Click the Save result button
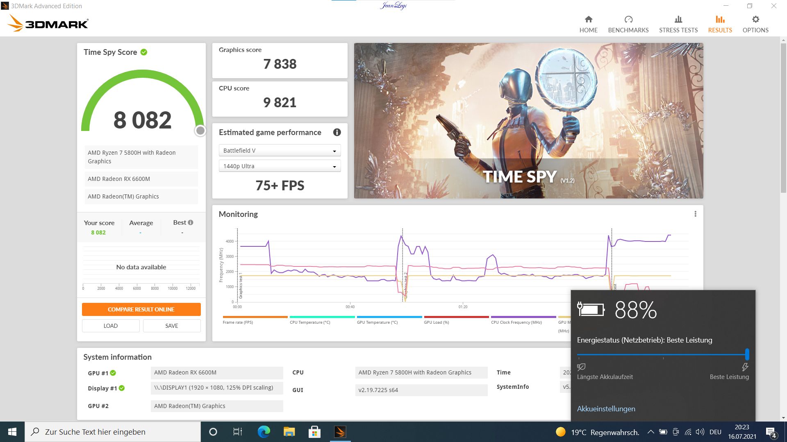This screenshot has height=442, width=787. point(171,326)
